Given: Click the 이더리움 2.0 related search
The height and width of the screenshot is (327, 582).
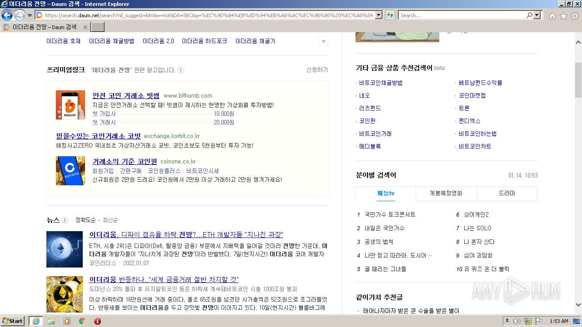Looking at the screenshot, I should click(158, 41).
